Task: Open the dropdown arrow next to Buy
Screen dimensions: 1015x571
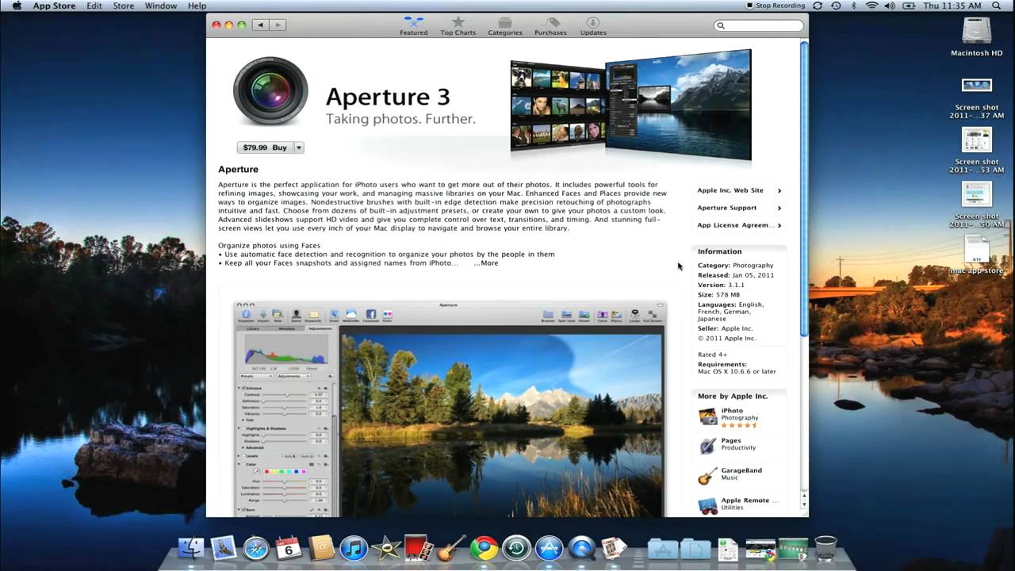Action: tap(299, 148)
